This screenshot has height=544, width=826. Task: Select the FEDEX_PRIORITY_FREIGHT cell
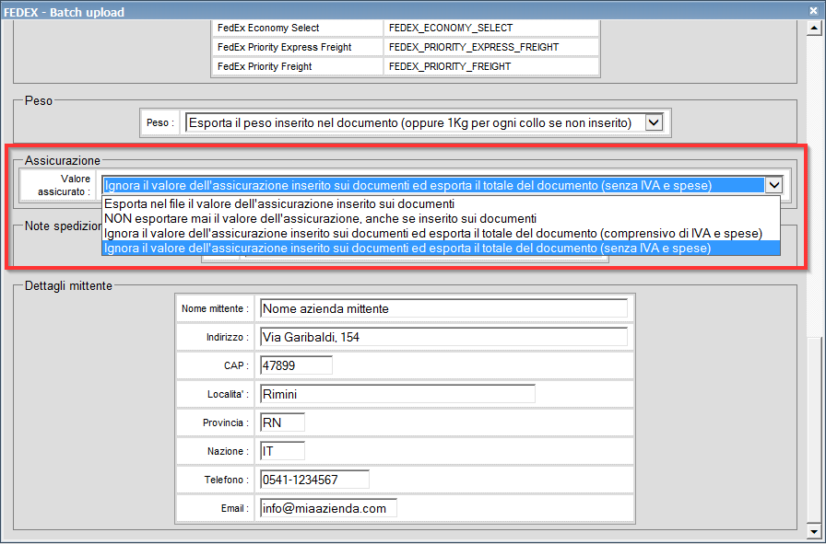pos(491,66)
